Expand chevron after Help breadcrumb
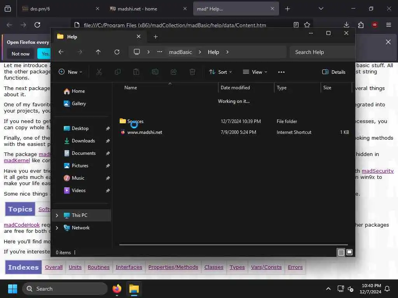Screen dimensions: 398x298 pyautogui.click(x=227, y=52)
